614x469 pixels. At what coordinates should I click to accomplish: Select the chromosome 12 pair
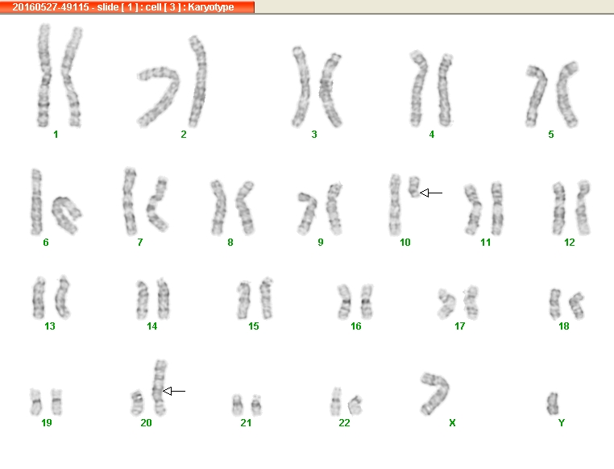click(572, 207)
